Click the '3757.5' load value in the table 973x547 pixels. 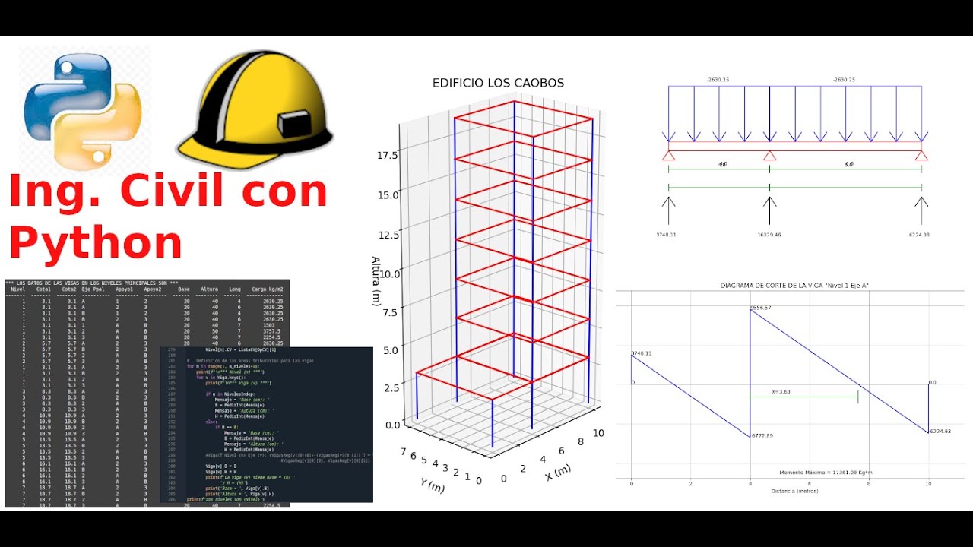coord(271,331)
